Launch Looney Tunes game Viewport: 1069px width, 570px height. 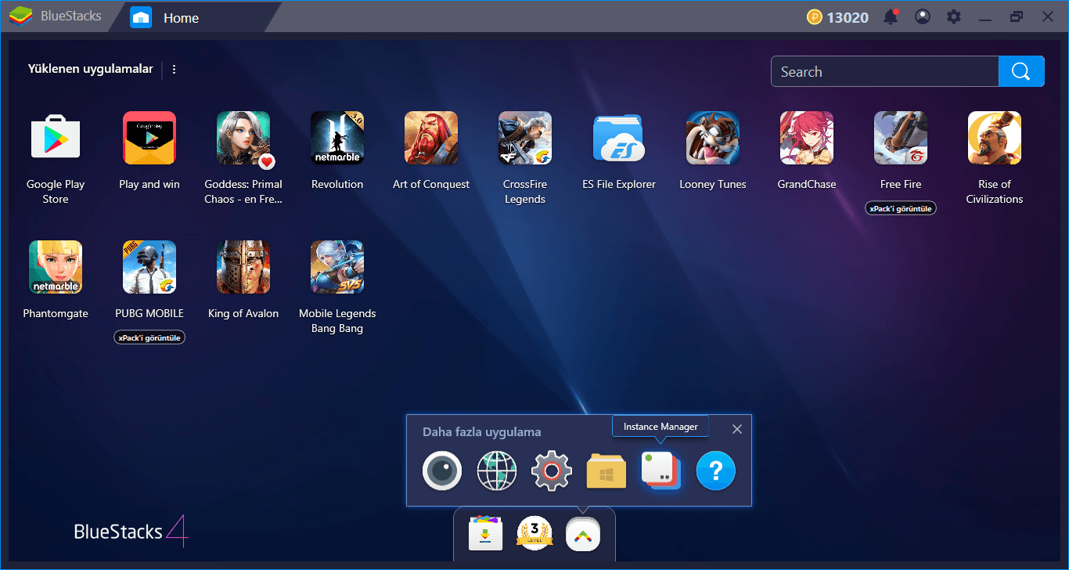coord(713,138)
